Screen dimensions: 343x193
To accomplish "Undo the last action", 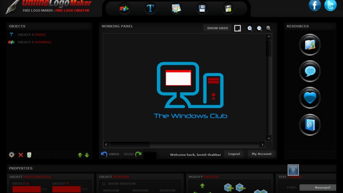I will coord(110,154).
